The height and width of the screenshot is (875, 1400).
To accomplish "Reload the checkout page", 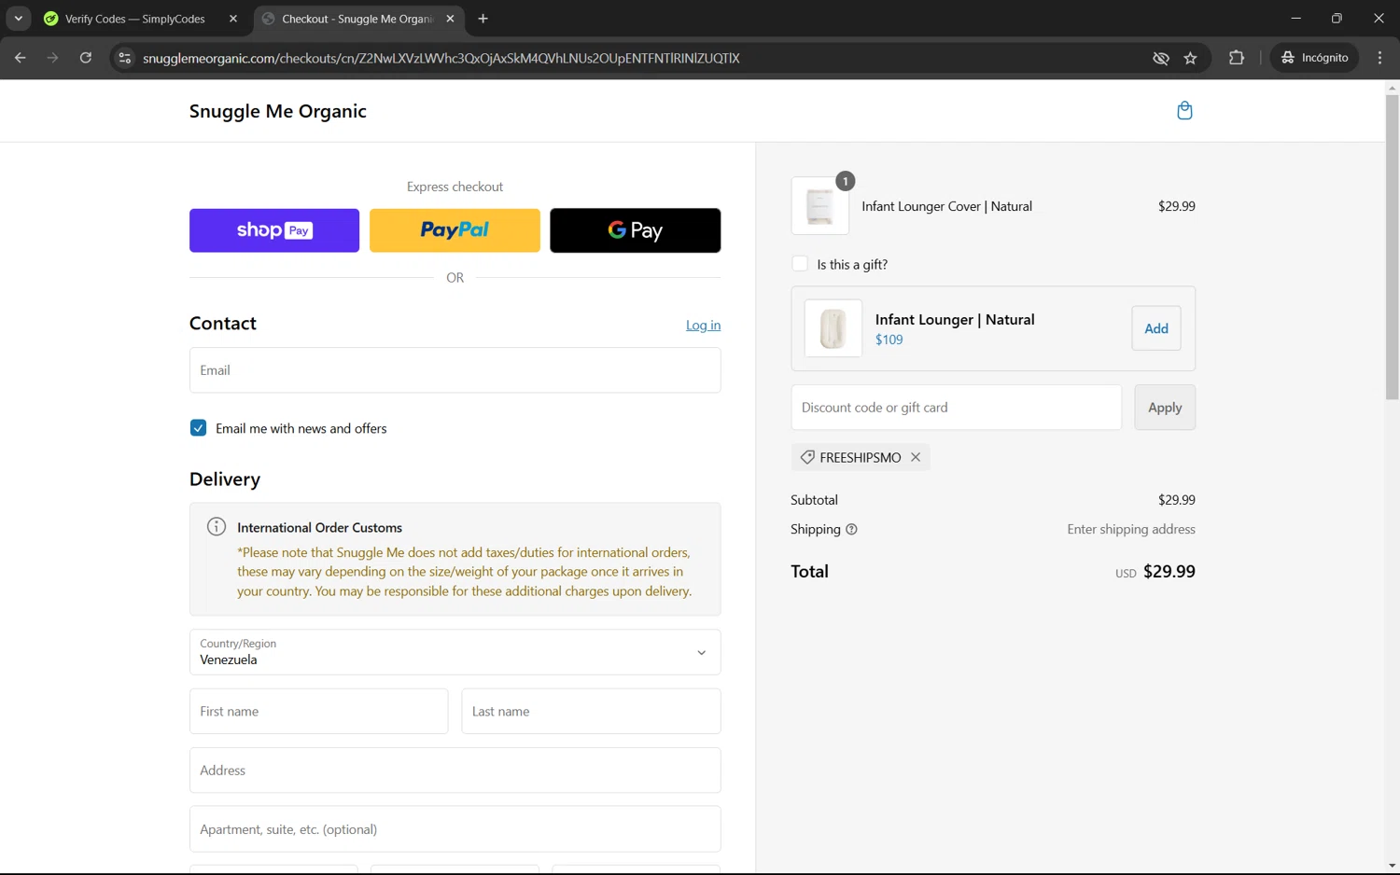I will tap(86, 58).
